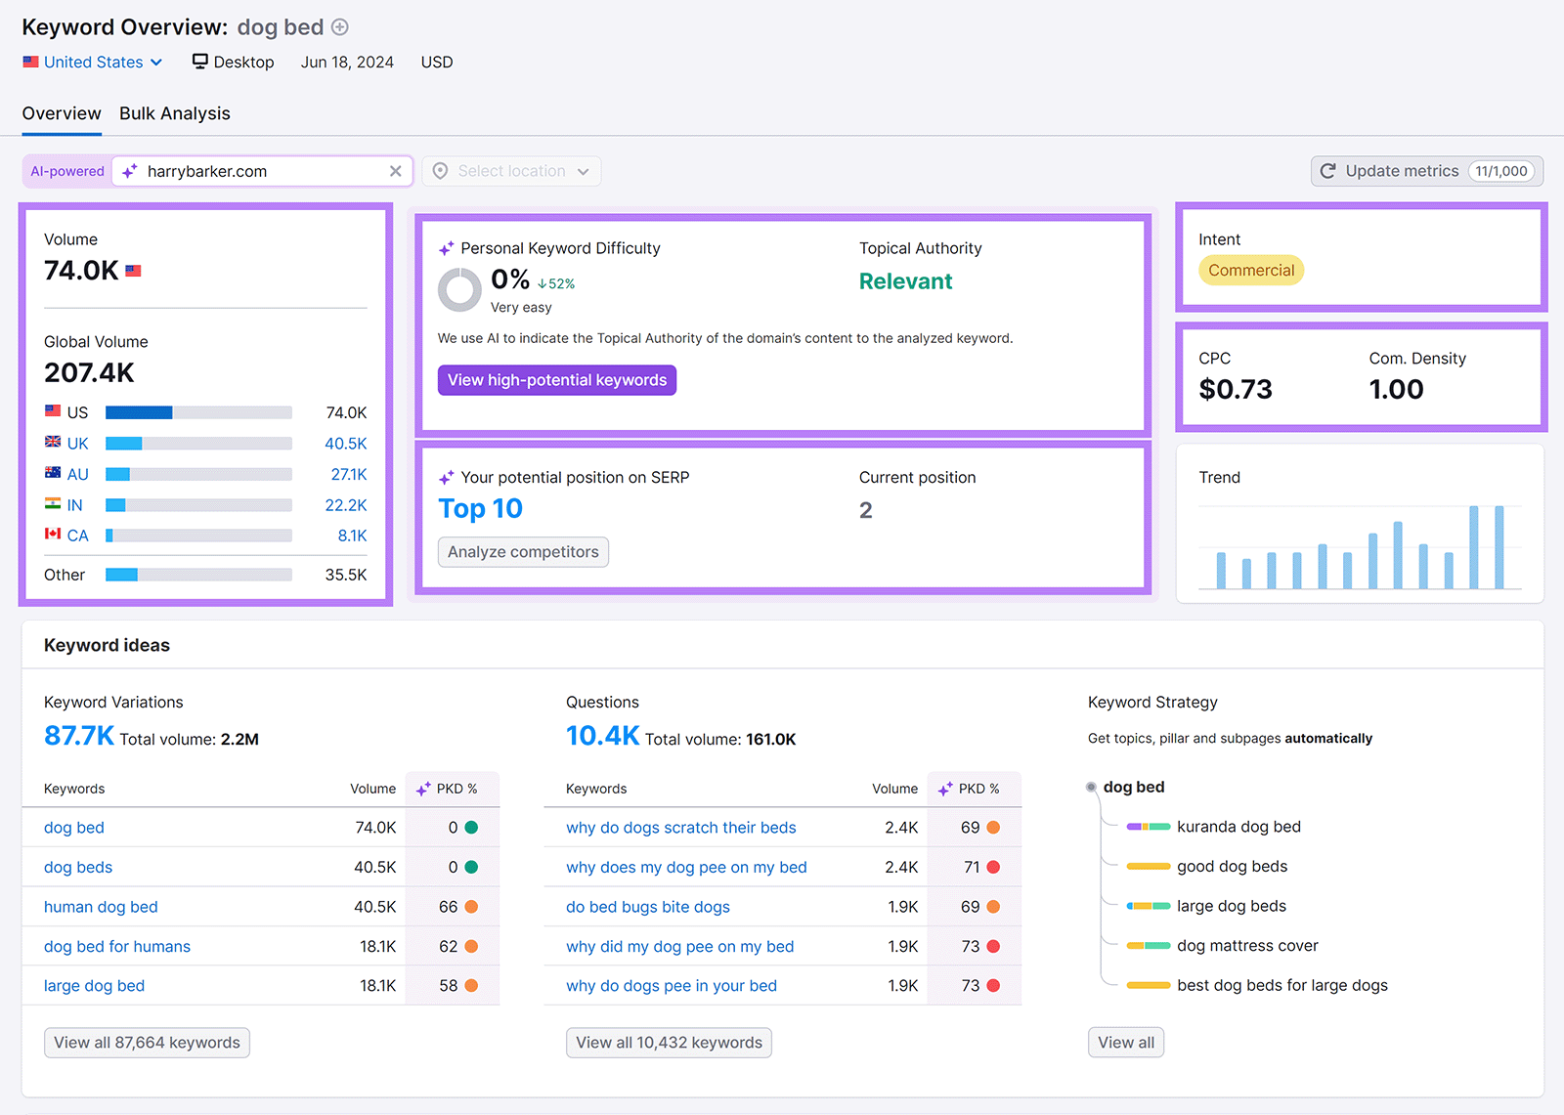Click View all 87,664 keywords button

click(147, 1043)
